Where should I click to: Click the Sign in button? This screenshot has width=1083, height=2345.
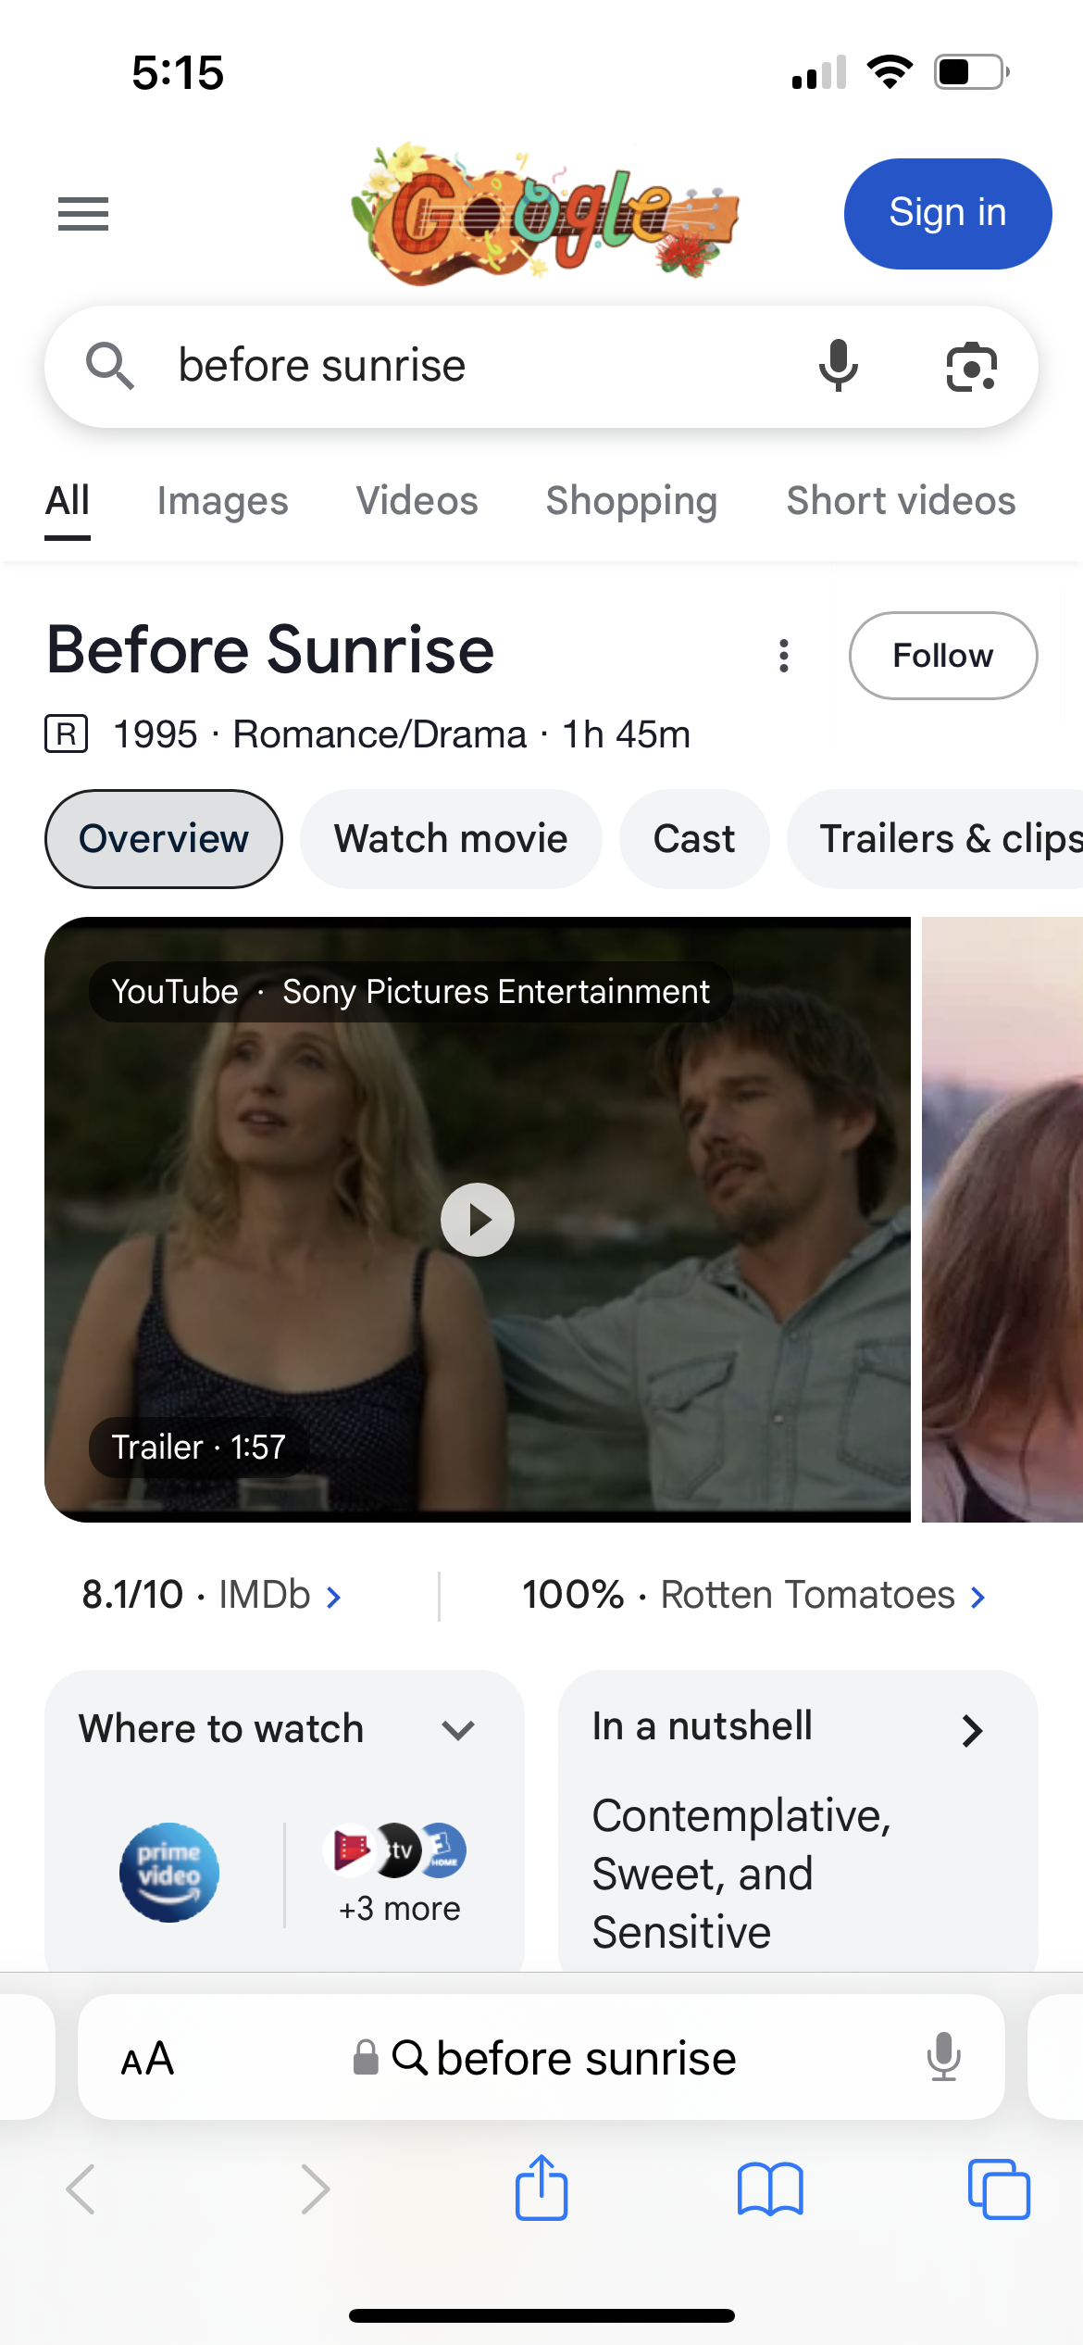point(948,214)
